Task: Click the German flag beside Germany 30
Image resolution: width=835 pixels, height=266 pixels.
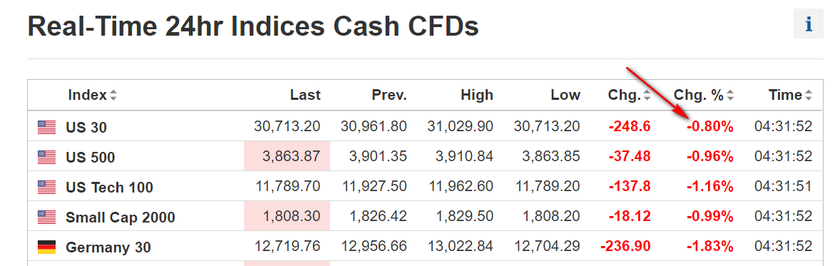Action: click(x=47, y=247)
